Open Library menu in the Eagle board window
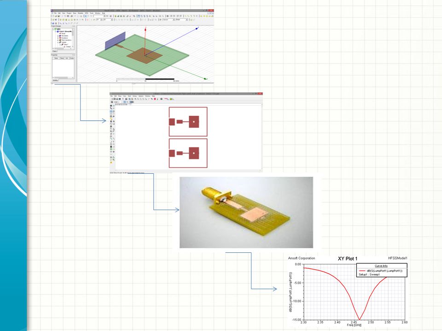This screenshot has width=442, height=331. [135, 96]
